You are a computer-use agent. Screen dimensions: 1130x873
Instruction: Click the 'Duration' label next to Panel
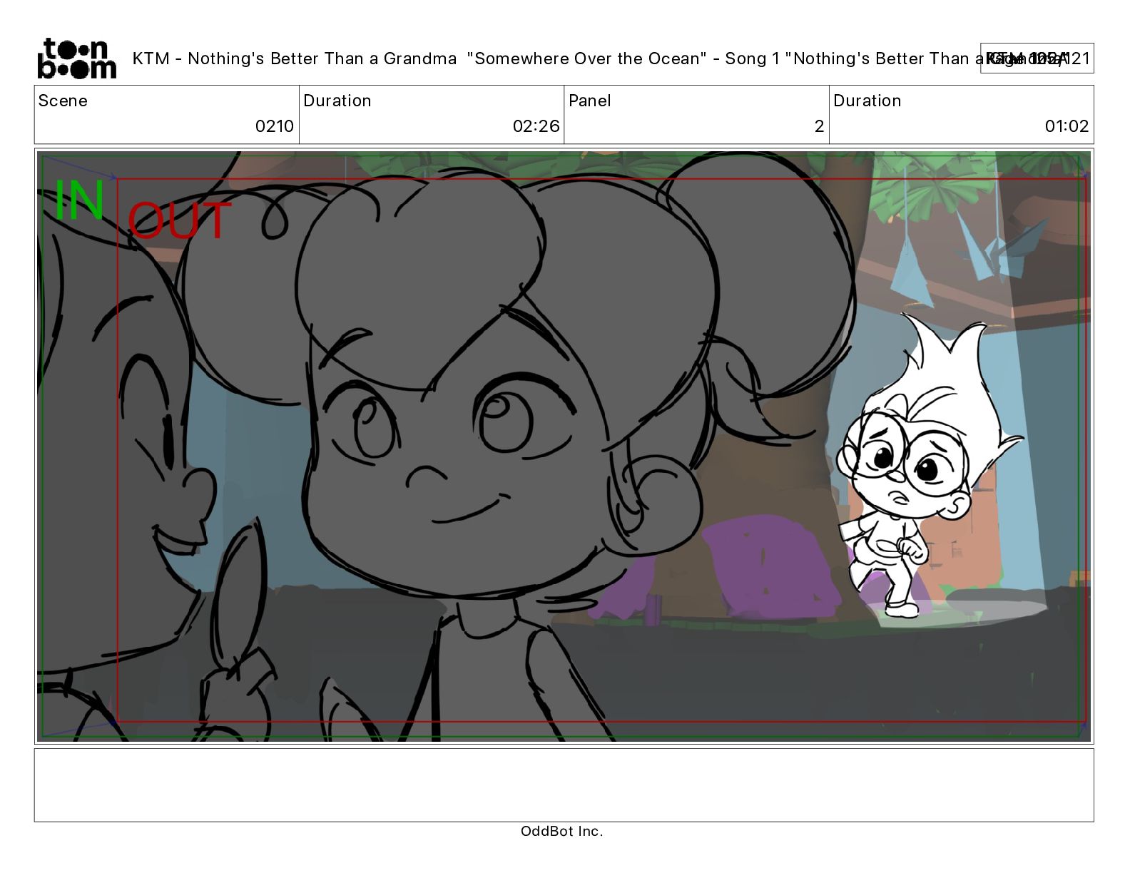pos(867,101)
